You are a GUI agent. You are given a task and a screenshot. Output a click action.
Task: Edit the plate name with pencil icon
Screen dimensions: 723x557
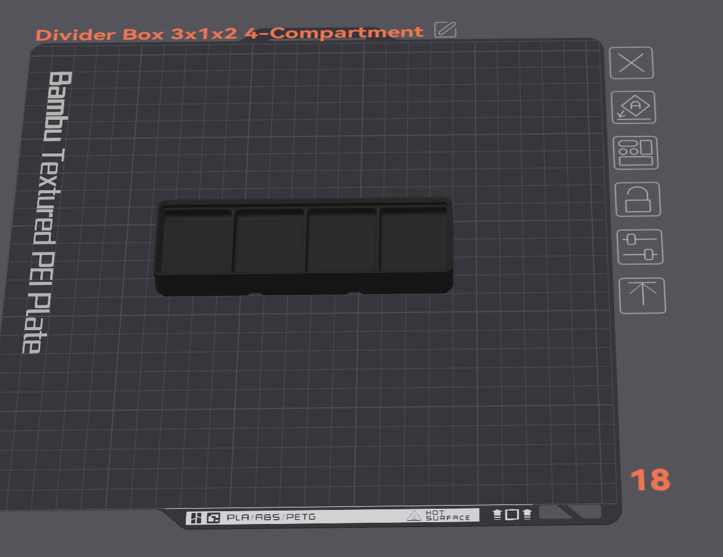(446, 29)
